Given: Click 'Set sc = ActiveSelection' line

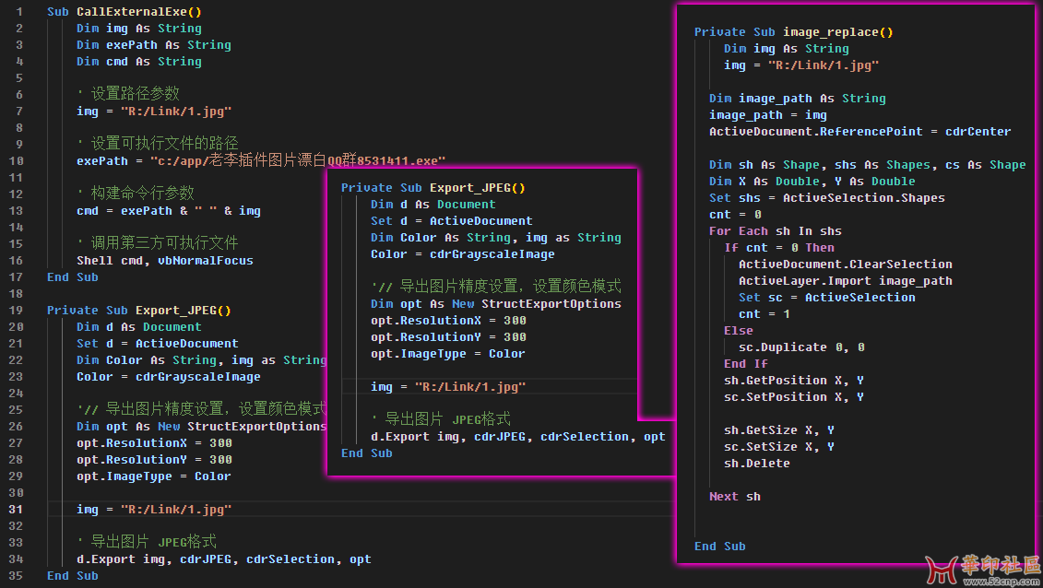Looking at the screenshot, I should [x=827, y=298].
